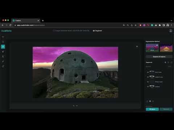This screenshot has width=174, height=130.
Task: Choose the Depth segmentation method thumbnail
Action: click(166, 48)
